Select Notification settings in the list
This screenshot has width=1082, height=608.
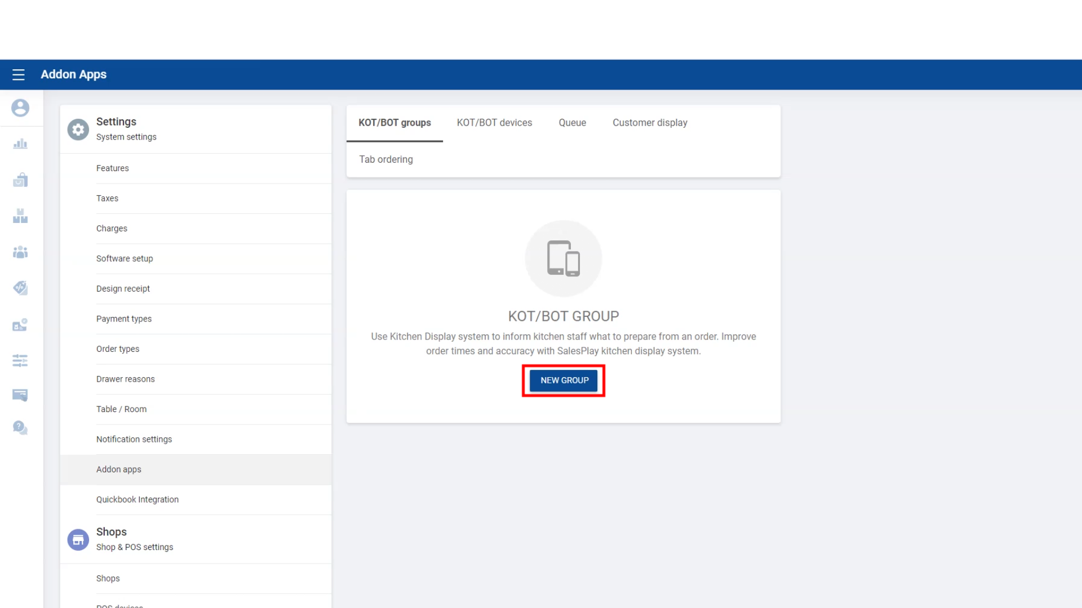pos(134,439)
